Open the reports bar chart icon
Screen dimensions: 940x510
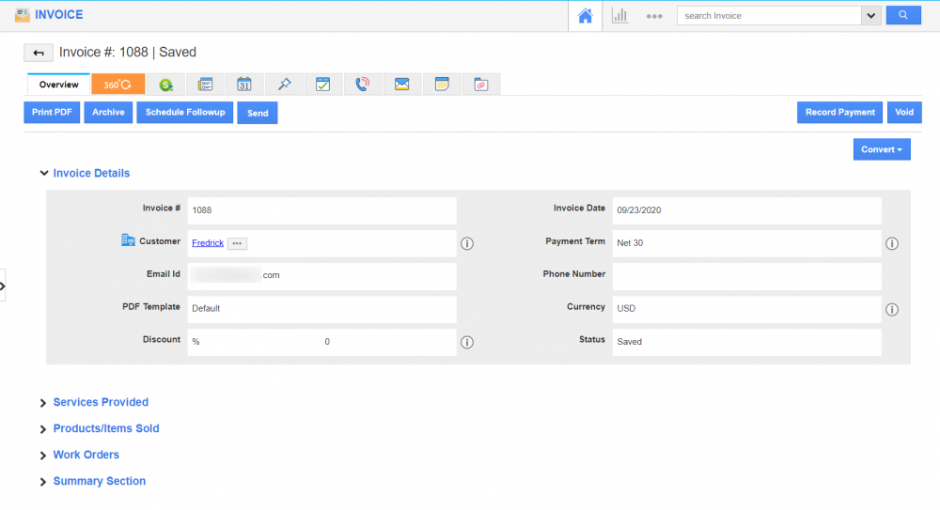click(x=619, y=16)
